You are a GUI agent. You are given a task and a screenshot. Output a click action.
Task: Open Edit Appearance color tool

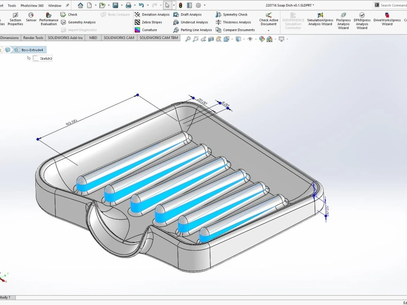click(x=262, y=39)
